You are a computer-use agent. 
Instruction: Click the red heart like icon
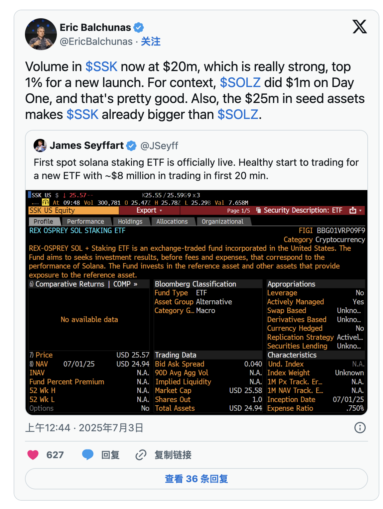(x=33, y=455)
